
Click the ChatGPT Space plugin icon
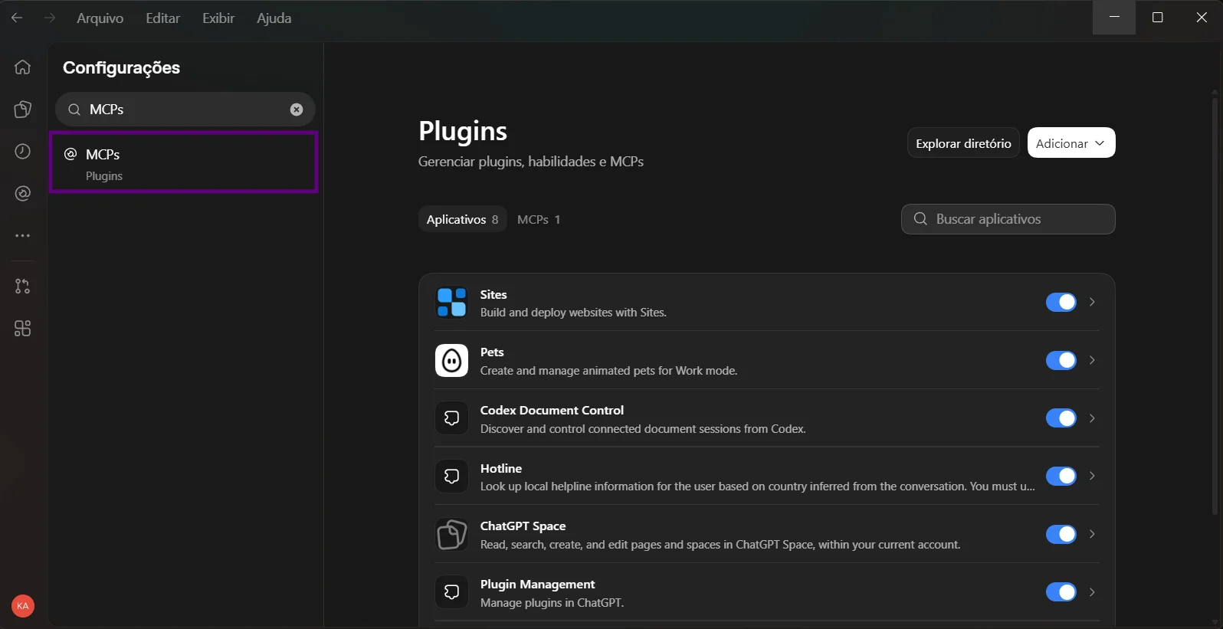pyautogui.click(x=451, y=534)
